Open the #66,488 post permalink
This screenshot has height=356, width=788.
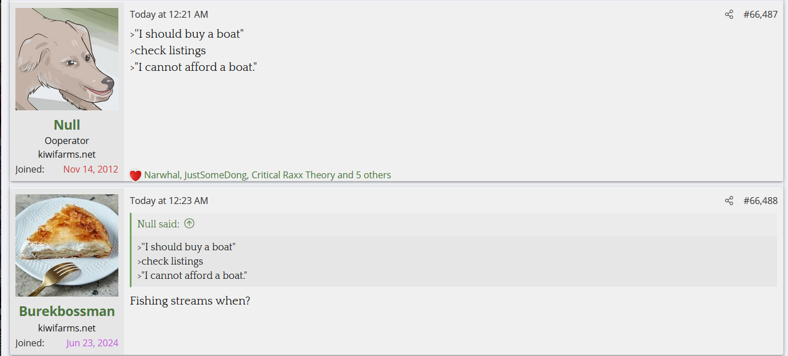(760, 201)
